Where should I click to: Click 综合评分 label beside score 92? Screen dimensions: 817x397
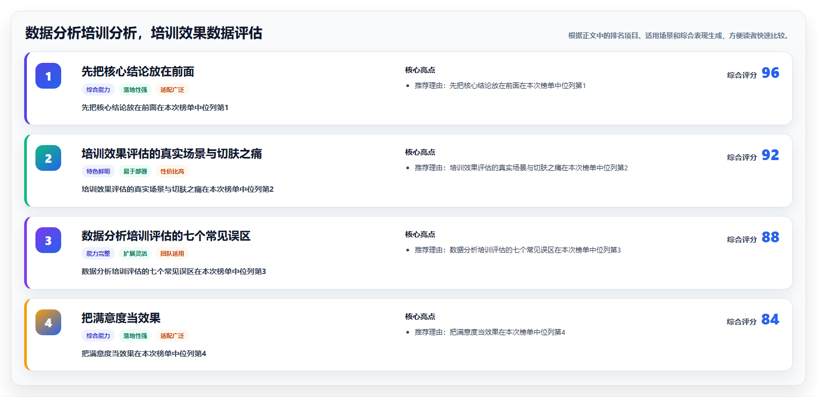(x=742, y=157)
